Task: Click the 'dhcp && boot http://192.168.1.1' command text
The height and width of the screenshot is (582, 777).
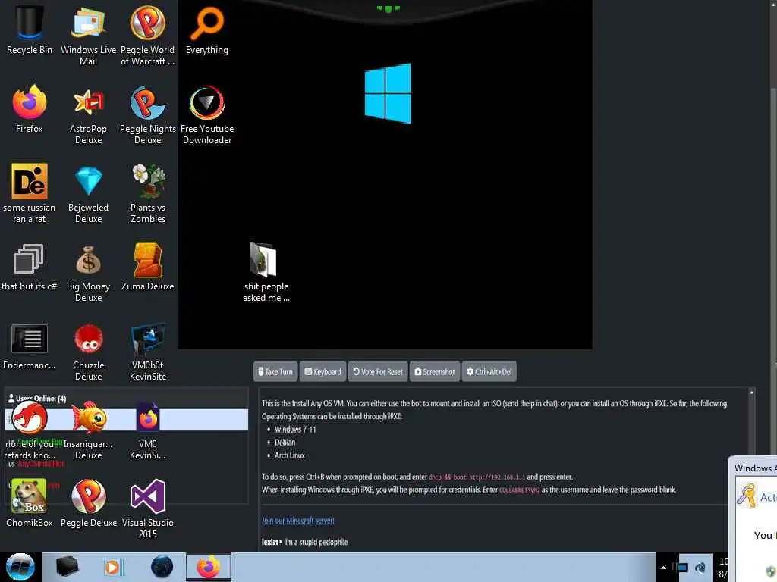Action: [477, 477]
